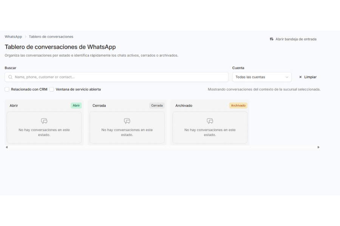
Task: Open the Todas las cuentas dropdown
Action: pyautogui.click(x=262, y=77)
